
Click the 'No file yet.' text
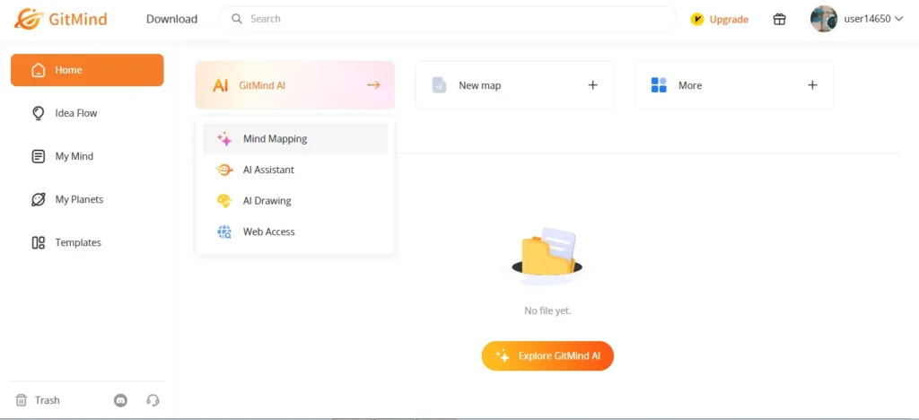(x=547, y=311)
